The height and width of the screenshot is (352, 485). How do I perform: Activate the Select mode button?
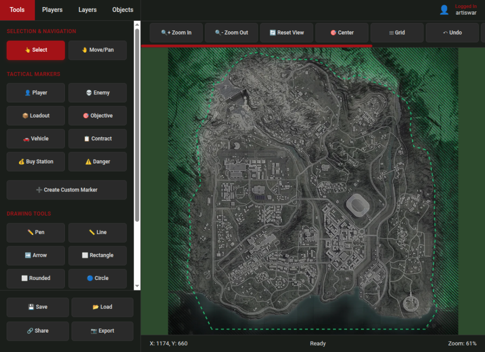click(x=36, y=50)
